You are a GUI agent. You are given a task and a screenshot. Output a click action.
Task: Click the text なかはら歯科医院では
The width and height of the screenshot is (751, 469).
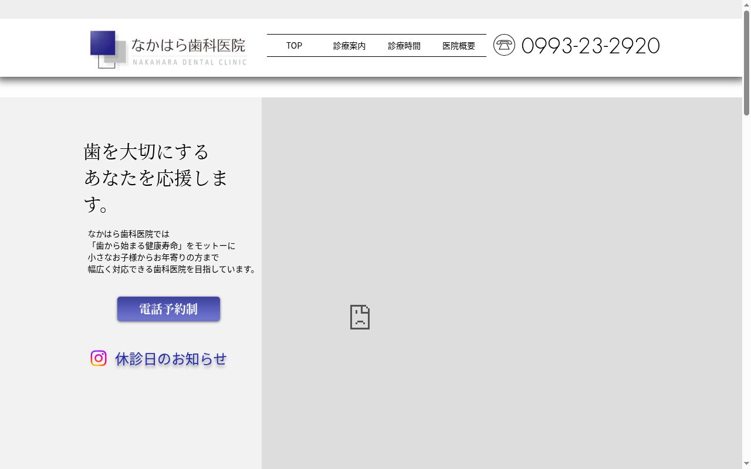coord(128,234)
